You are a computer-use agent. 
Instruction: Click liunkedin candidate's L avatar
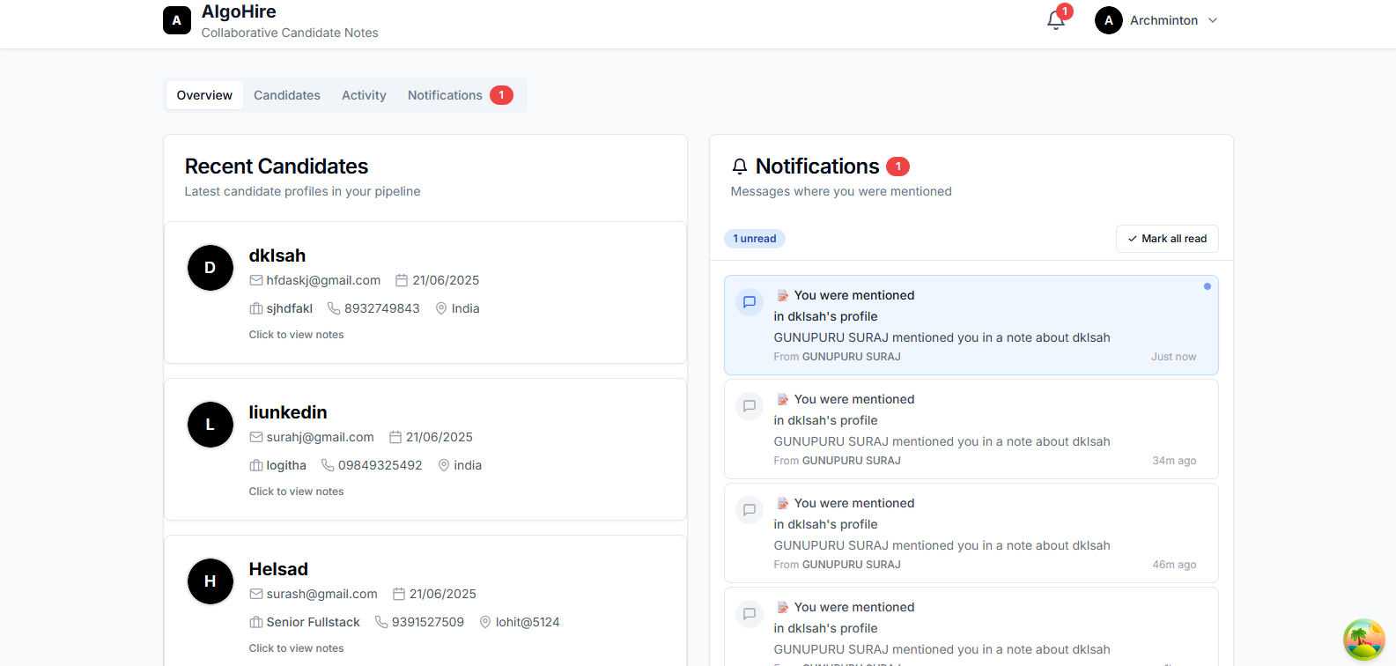[211, 425]
